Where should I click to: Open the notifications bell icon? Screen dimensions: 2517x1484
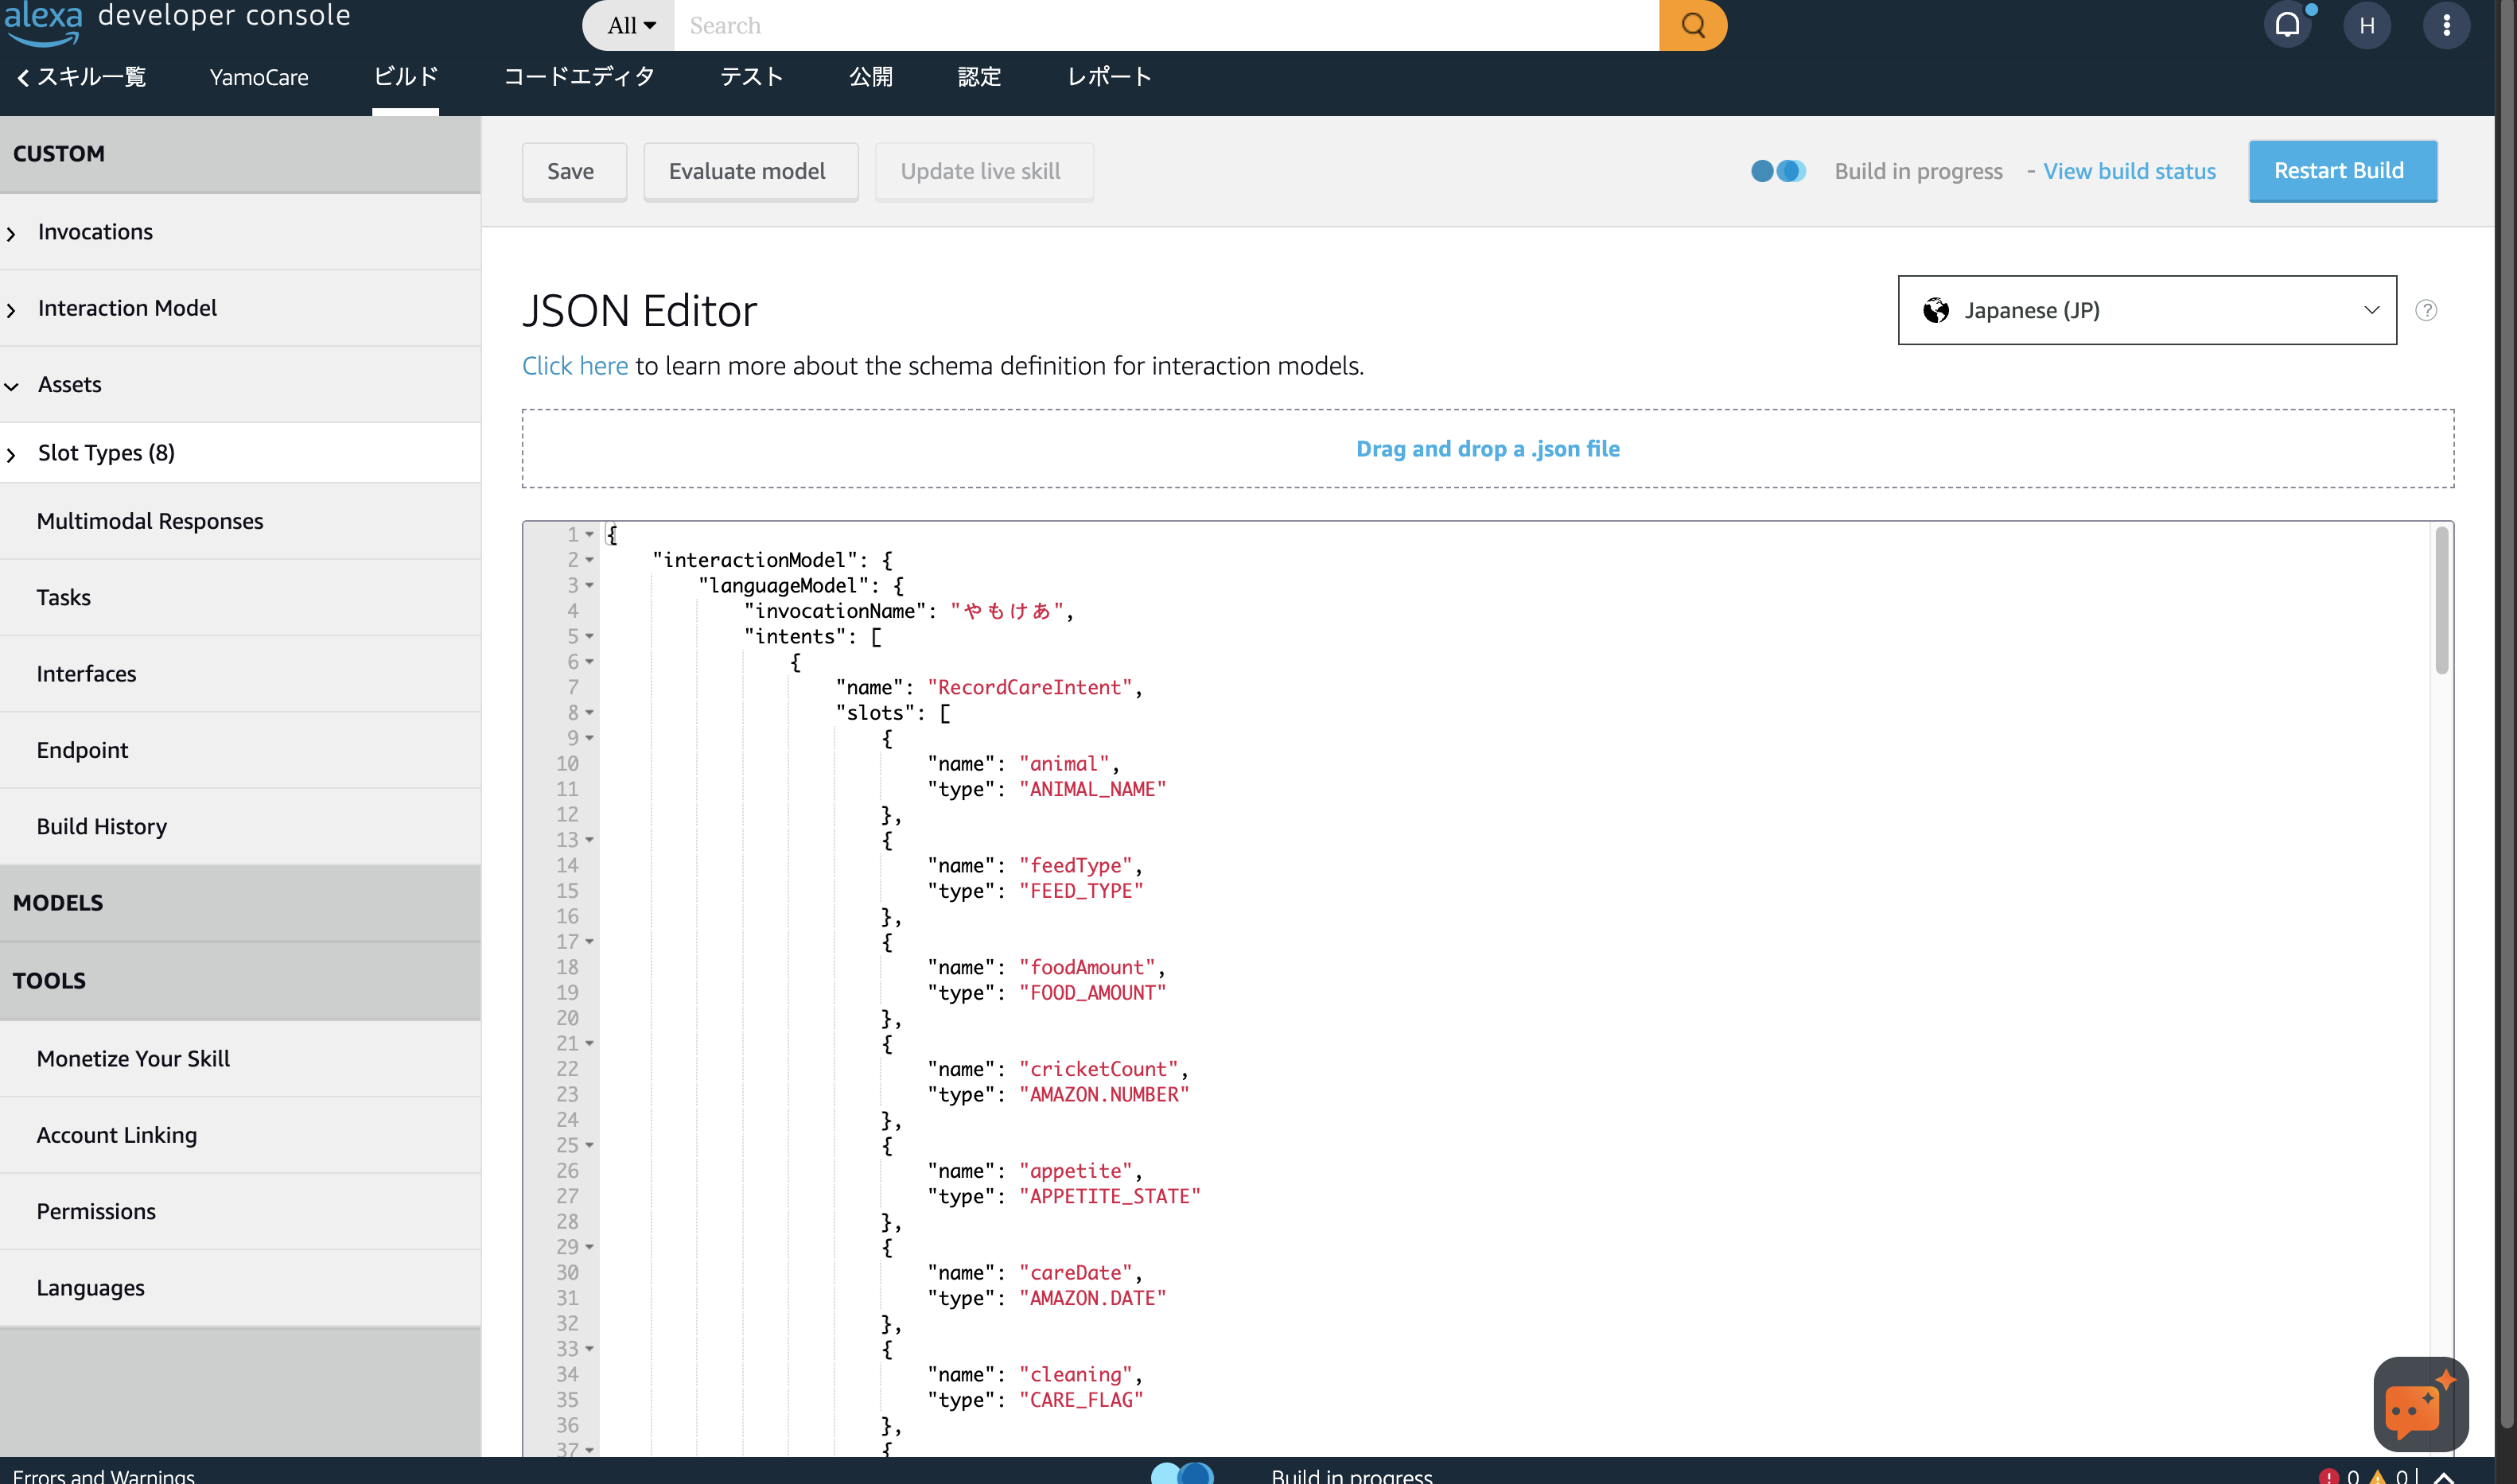tap(2288, 25)
